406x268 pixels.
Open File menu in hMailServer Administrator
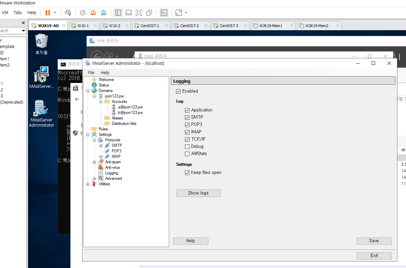(91, 73)
